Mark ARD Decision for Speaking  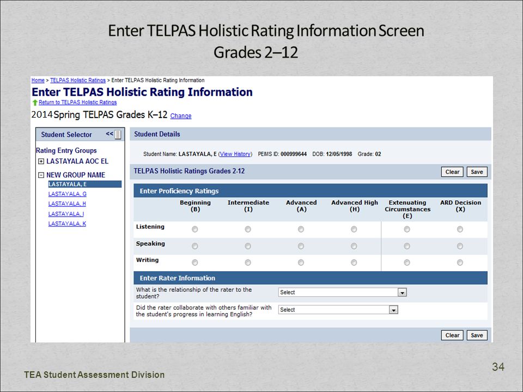click(460, 246)
